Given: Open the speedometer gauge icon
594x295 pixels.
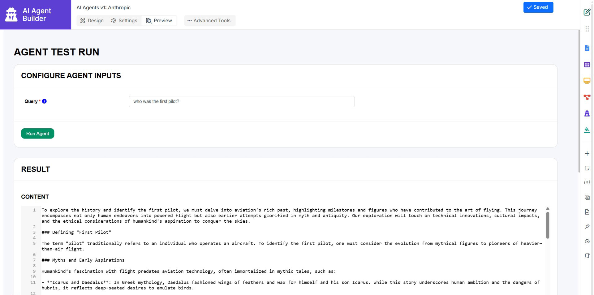Looking at the screenshot, I should pyautogui.click(x=587, y=241).
